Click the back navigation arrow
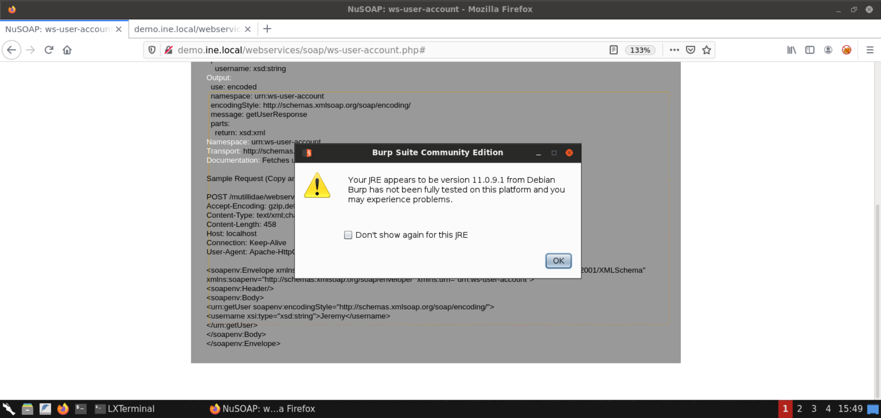 [x=11, y=50]
